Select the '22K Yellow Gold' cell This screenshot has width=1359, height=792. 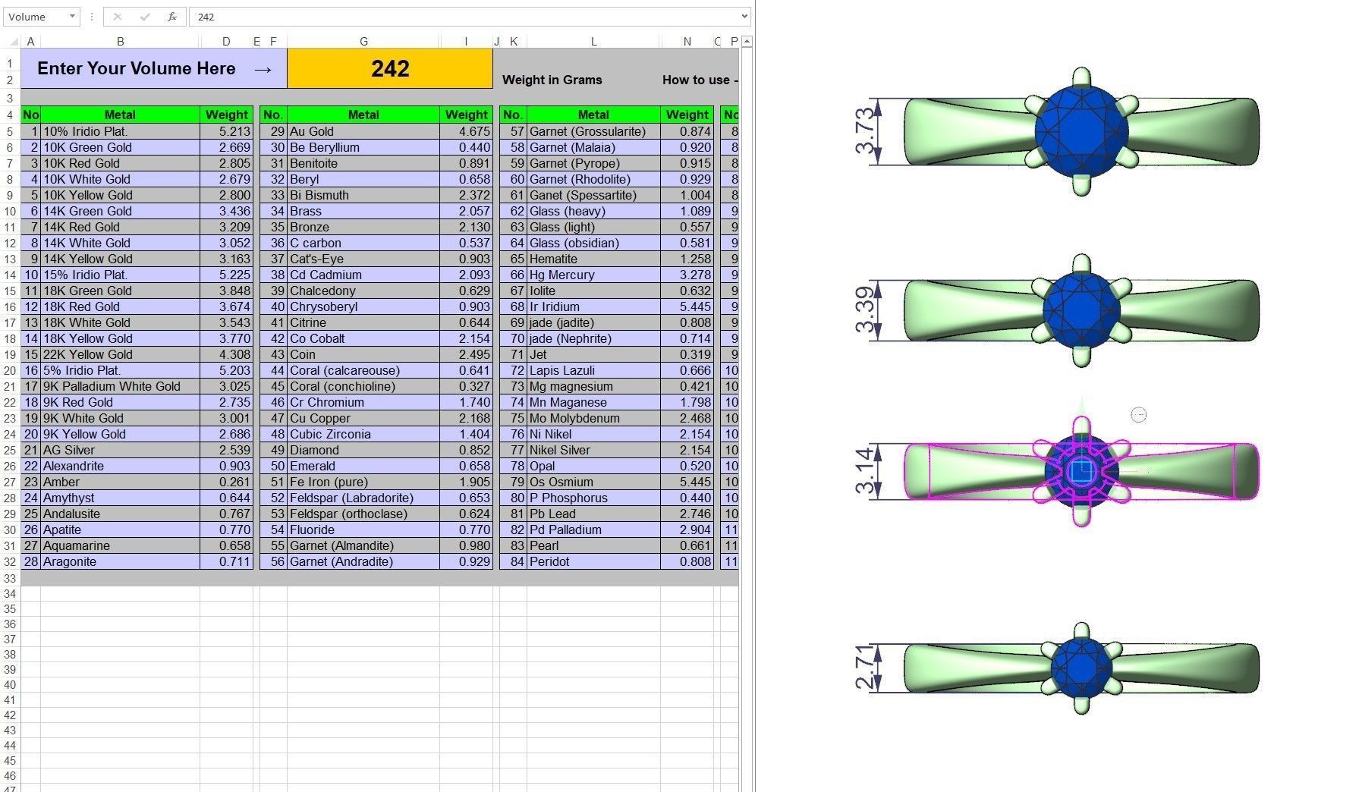pyautogui.click(x=120, y=354)
